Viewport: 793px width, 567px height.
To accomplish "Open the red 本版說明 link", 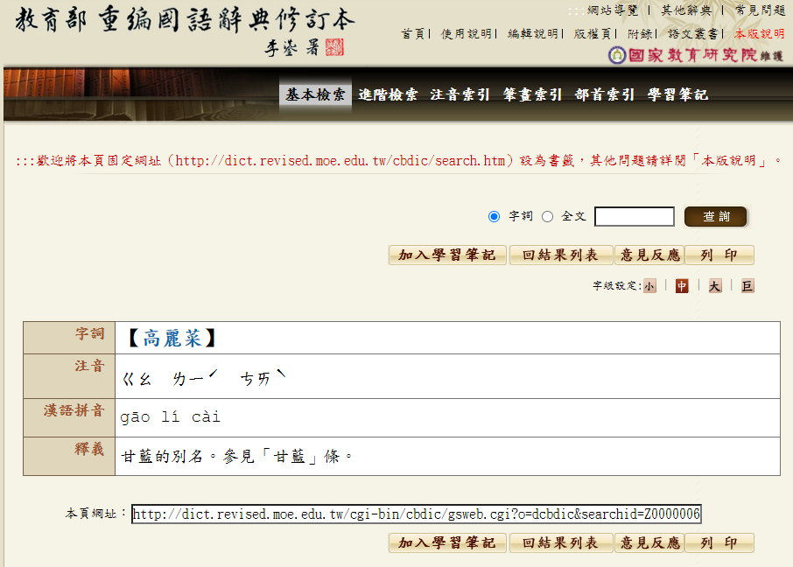I will [x=759, y=34].
